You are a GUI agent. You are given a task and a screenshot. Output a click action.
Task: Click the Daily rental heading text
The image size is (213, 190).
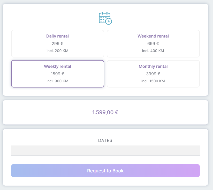[57, 36]
